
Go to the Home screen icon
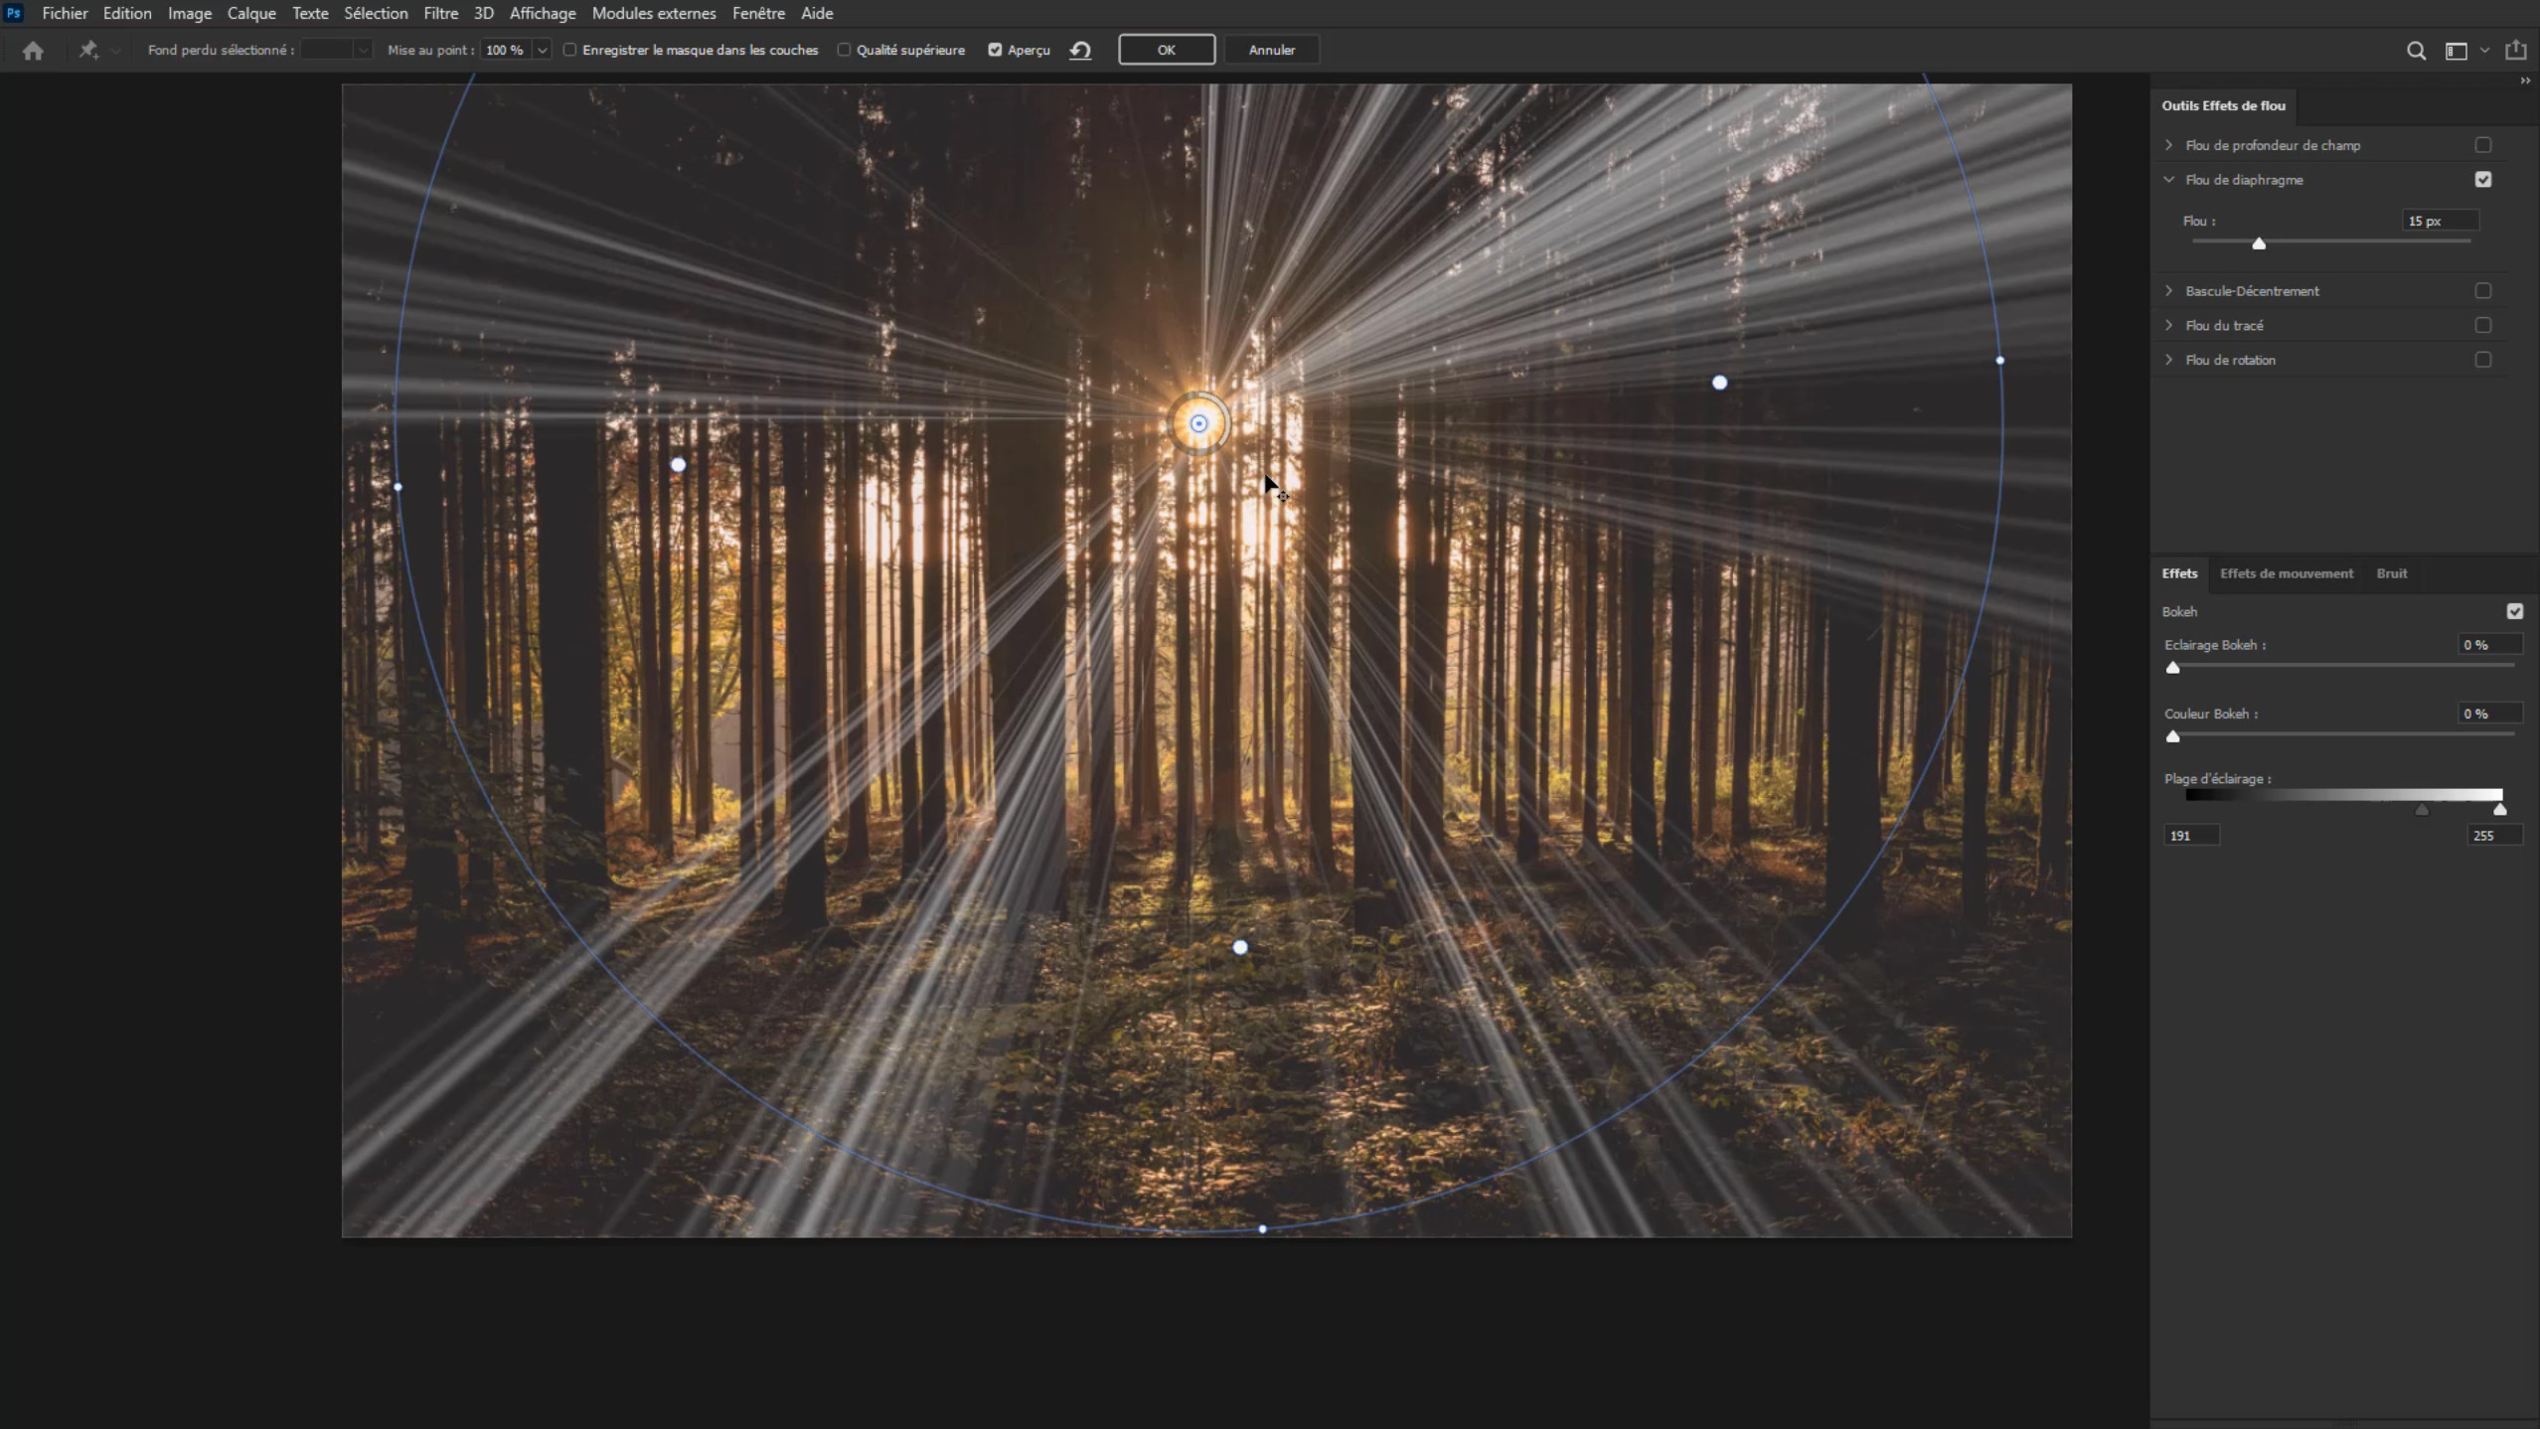[x=33, y=51]
